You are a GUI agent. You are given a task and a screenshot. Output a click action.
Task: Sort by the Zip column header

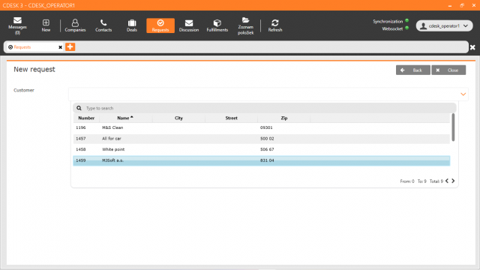284,118
